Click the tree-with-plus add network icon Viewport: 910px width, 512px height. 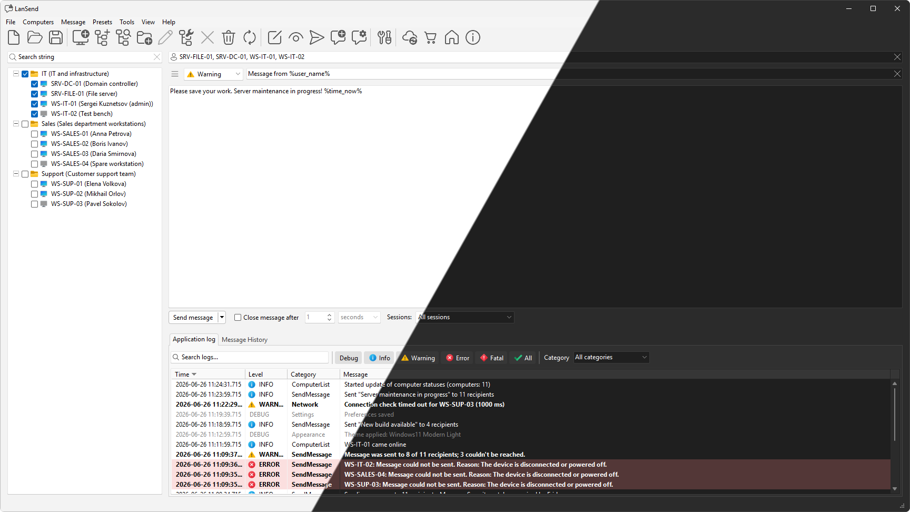[x=102, y=37]
